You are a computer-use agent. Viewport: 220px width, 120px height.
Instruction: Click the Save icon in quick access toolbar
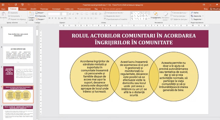[x=3, y=5]
